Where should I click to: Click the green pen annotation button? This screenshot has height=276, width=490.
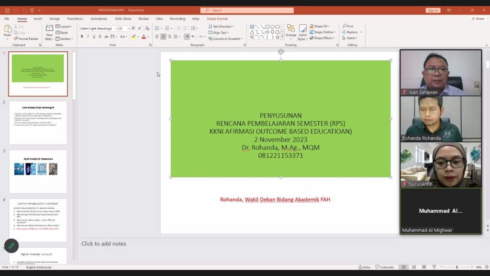[x=11, y=246]
